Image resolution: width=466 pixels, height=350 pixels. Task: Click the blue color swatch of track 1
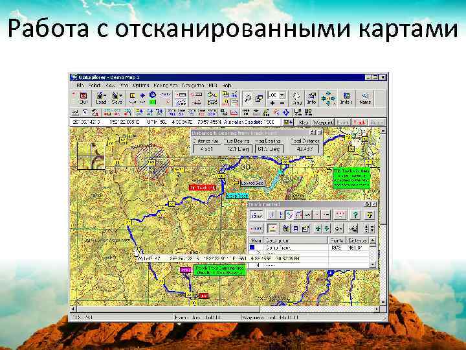[252, 248]
